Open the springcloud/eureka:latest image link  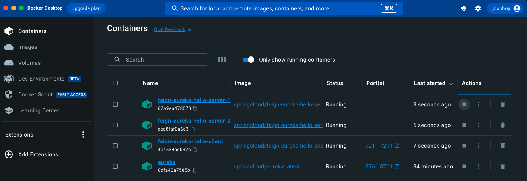point(267,166)
